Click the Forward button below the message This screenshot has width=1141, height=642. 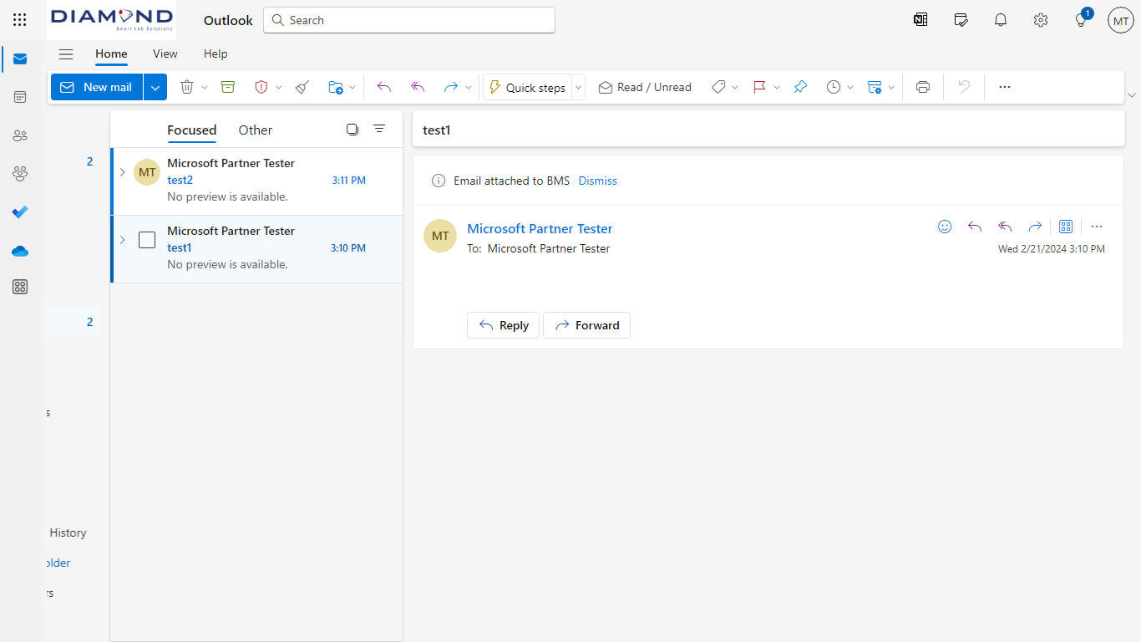586,325
